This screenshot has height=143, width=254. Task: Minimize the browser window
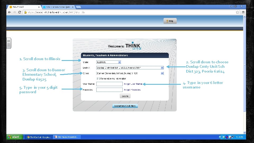click(231, 6)
